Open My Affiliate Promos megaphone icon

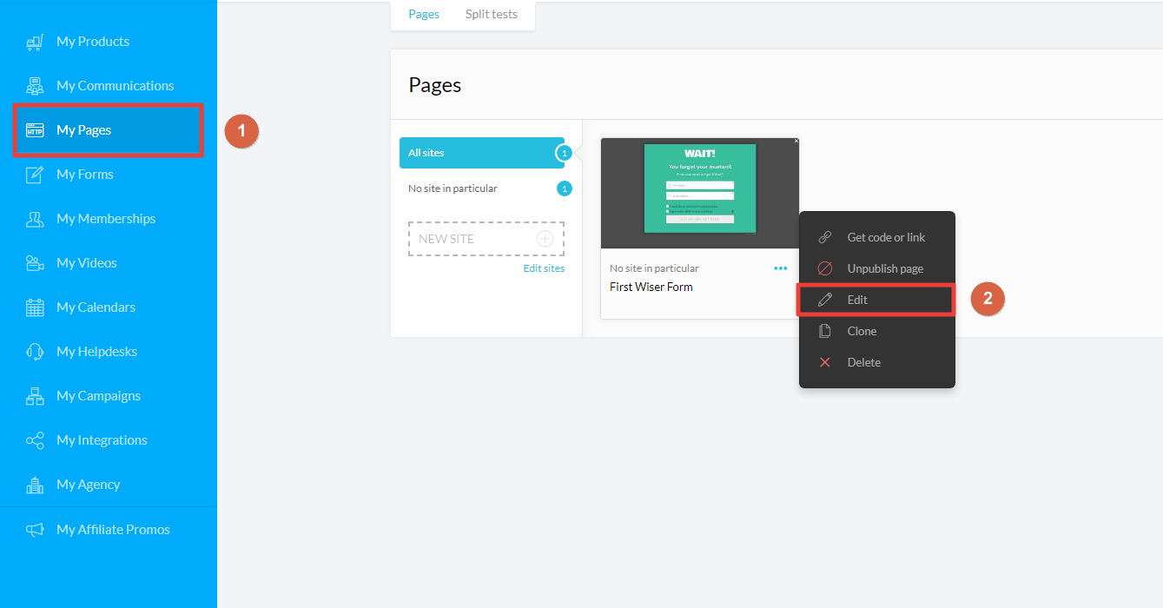tap(35, 530)
